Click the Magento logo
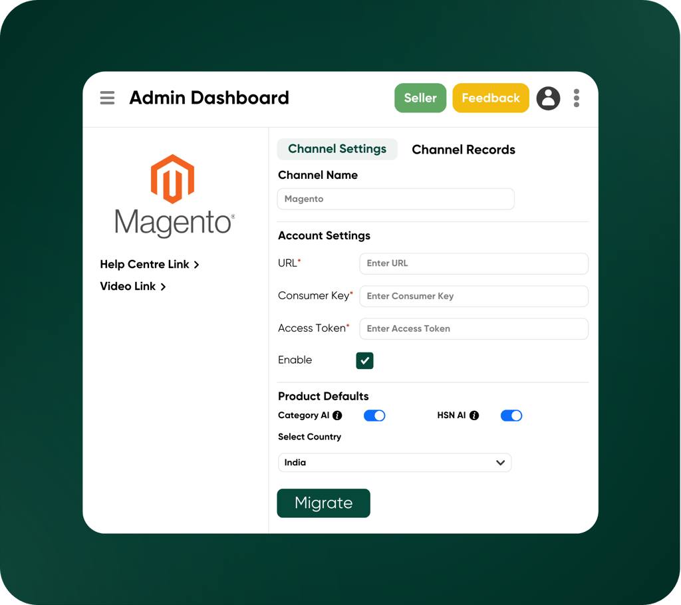This screenshot has width=681, height=605. coord(173,194)
